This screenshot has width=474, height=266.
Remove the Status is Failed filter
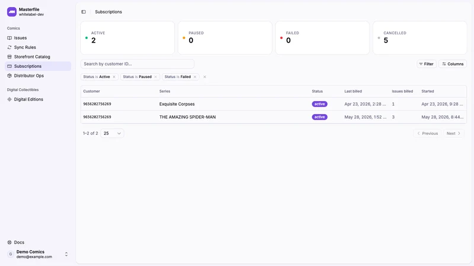pyautogui.click(x=195, y=77)
